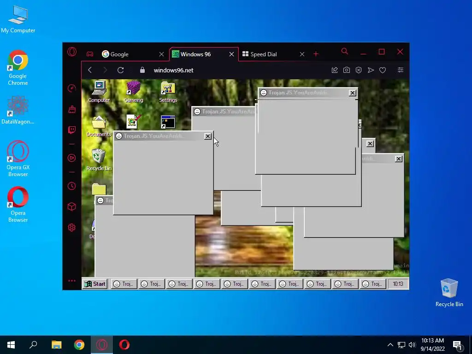
Task: Select last Troj... taskbar button before clock
Action: [372, 284]
